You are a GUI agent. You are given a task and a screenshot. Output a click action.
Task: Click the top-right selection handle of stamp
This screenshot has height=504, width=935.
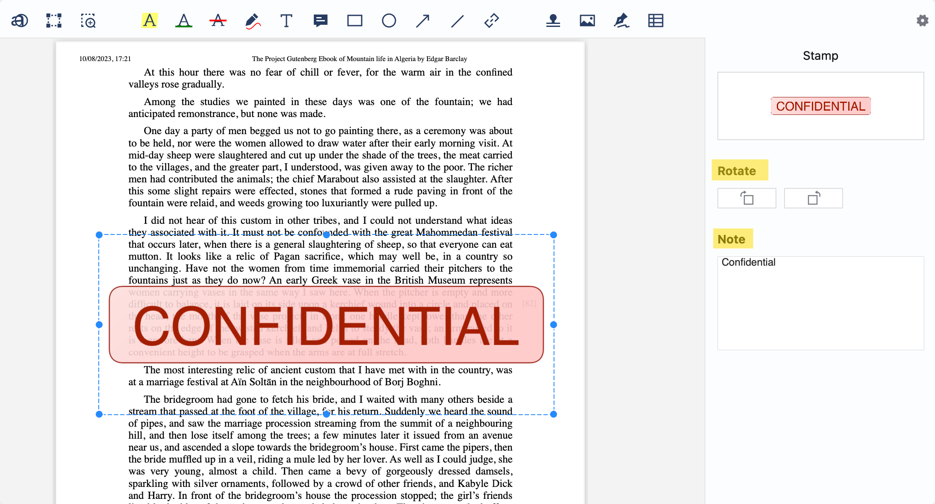[x=554, y=235]
